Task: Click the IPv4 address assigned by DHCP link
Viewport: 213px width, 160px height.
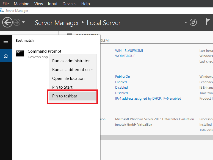Action: pyautogui.click(x=148, y=99)
